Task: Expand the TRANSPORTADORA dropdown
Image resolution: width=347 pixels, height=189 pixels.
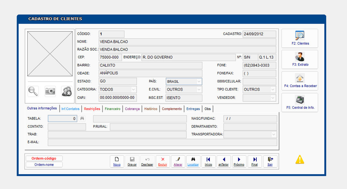Action: tap(274, 134)
